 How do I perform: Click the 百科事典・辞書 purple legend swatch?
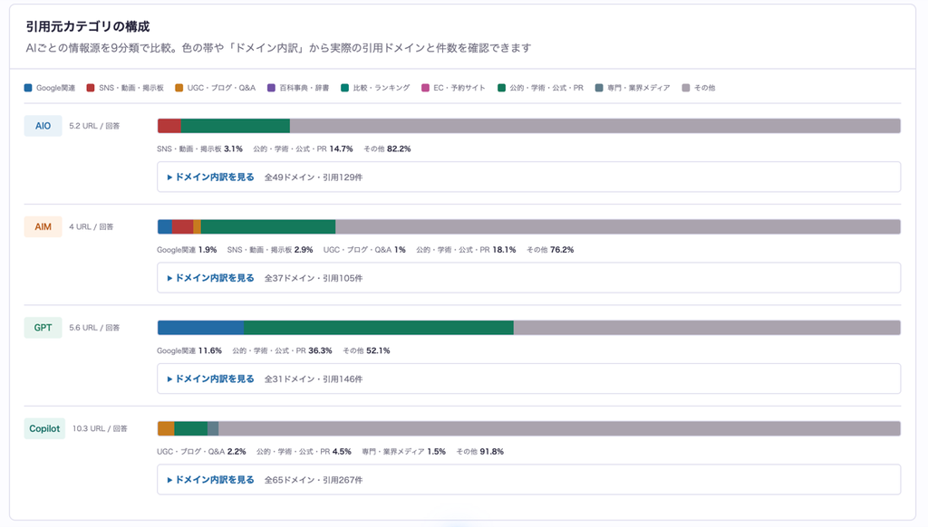pos(271,88)
